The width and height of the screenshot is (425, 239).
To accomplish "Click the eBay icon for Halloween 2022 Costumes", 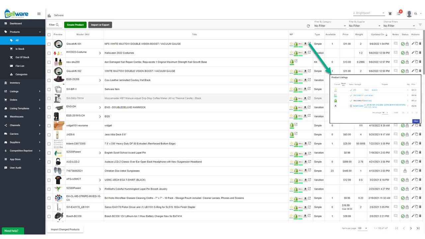I will 300,52.
